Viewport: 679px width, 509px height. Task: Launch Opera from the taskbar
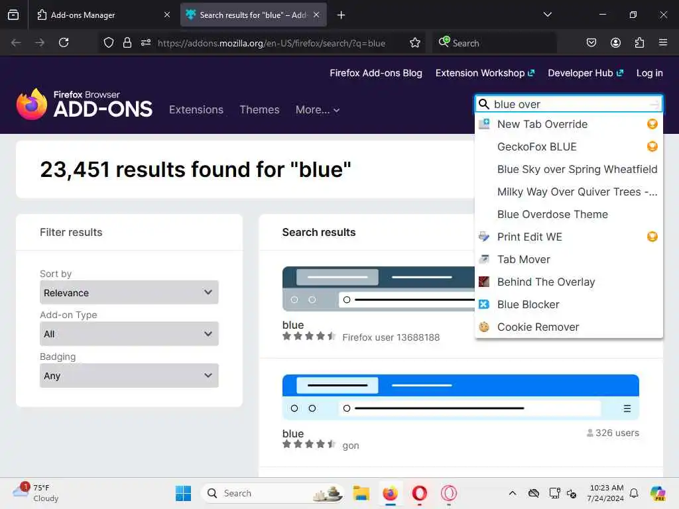(x=419, y=493)
